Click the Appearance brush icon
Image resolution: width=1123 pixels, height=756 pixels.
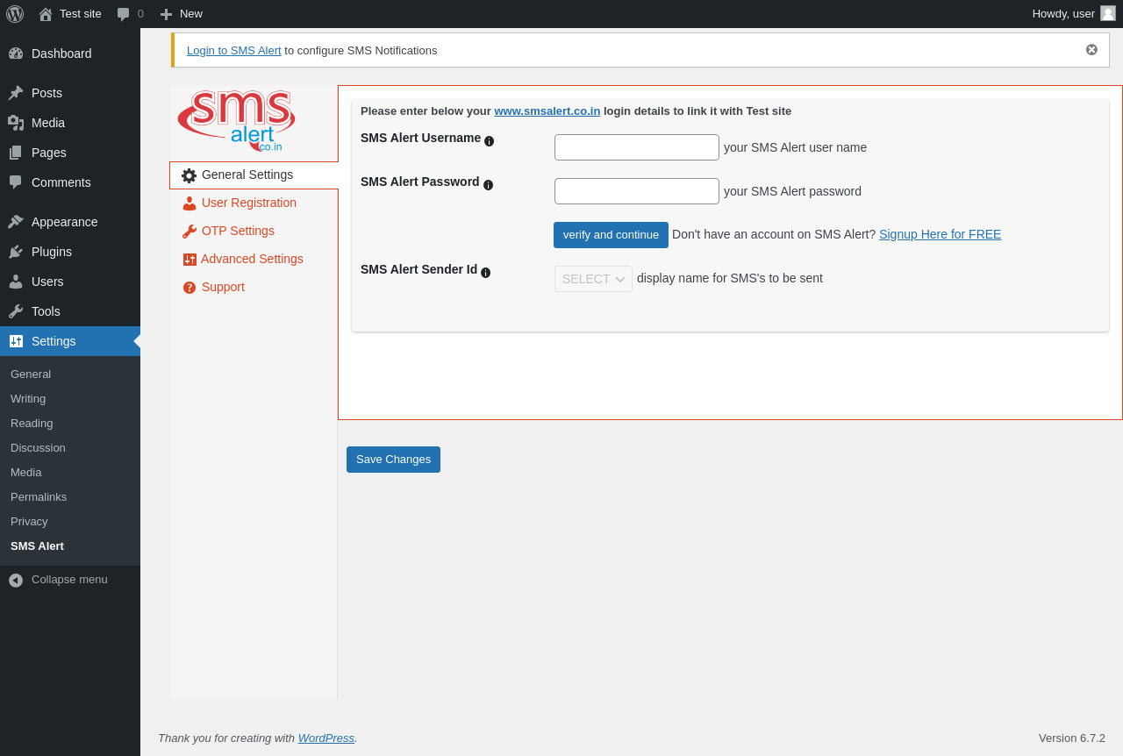coord(16,222)
